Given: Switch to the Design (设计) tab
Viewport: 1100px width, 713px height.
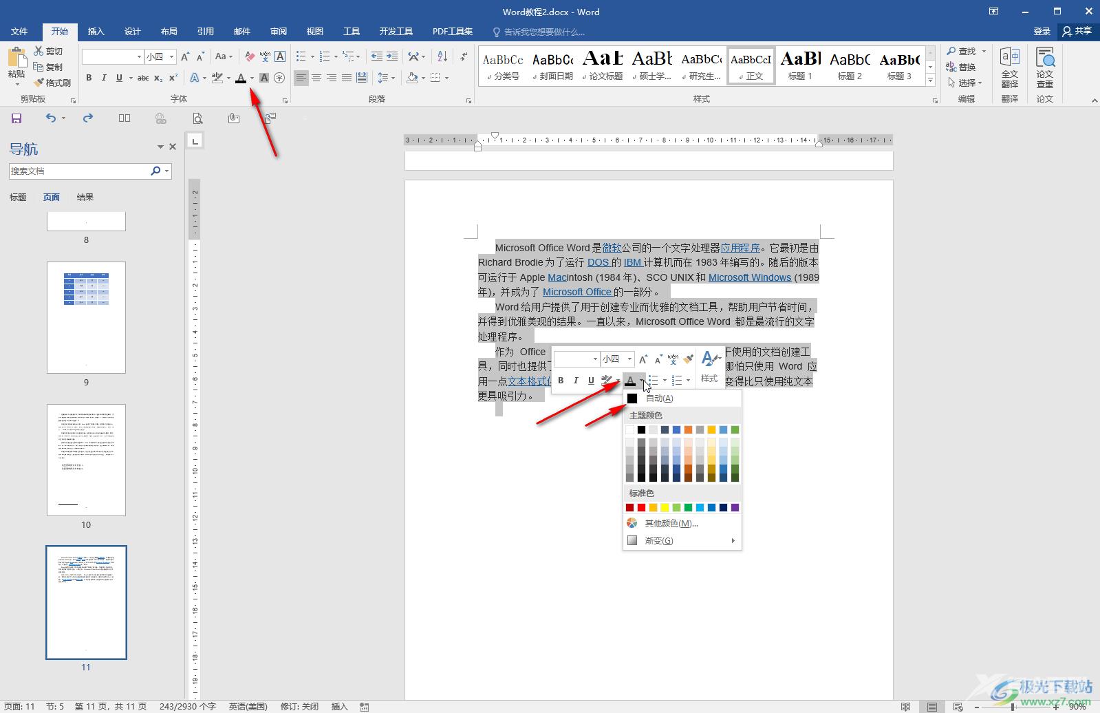Looking at the screenshot, I should 133,31.
